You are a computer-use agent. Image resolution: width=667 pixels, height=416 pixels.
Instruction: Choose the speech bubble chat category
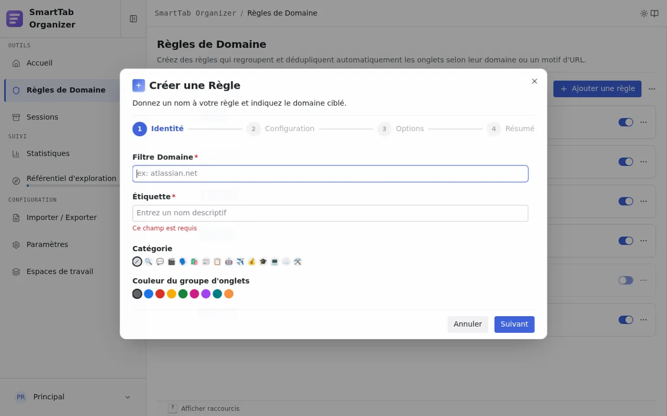click(160, 262)
